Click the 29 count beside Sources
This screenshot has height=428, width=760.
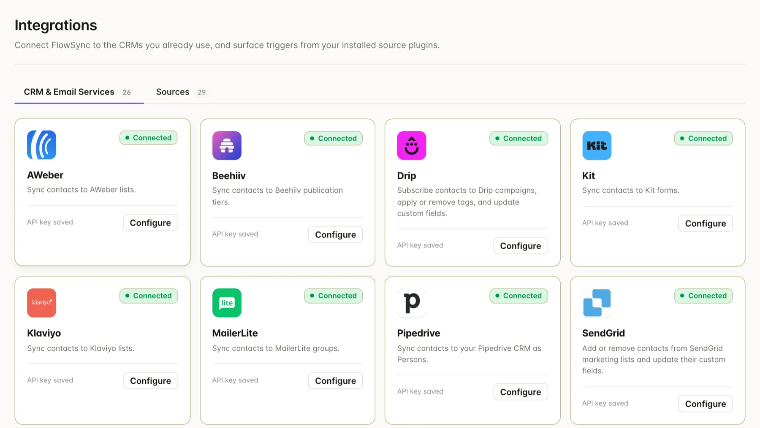[202, 92]
